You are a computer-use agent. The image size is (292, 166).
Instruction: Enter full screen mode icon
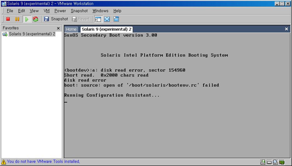click(x=107, y=19)
